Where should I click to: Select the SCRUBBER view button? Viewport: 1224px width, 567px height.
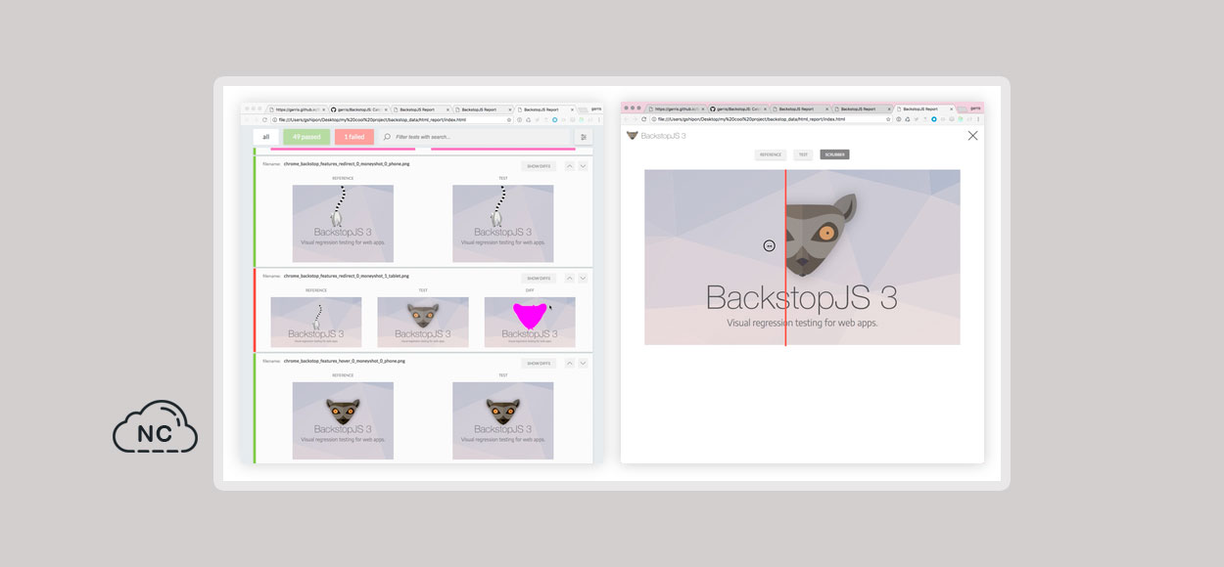[835, 154]
